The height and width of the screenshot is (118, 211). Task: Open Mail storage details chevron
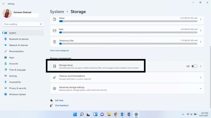coord(201,31)
